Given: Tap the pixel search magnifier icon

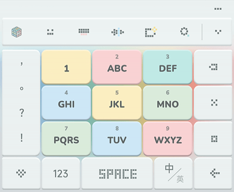Looking at the screenshot, I should click(x=185, y=32).
